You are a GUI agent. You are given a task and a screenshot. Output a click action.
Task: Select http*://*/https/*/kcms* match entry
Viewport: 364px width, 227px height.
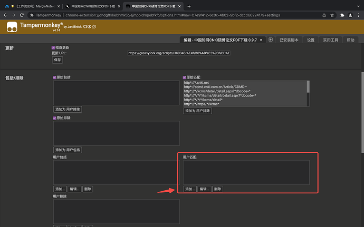click(x=202, y=104)
